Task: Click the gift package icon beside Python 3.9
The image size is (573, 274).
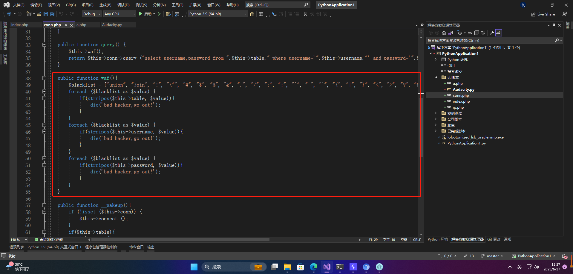Action: pos(252,14)
